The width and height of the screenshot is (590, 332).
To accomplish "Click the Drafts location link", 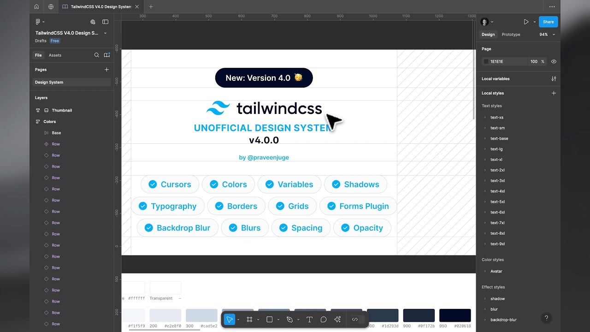I will click(x=41, y=41).
